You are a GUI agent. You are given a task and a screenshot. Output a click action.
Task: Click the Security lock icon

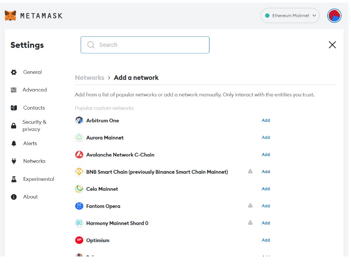(x=14, y=126)
